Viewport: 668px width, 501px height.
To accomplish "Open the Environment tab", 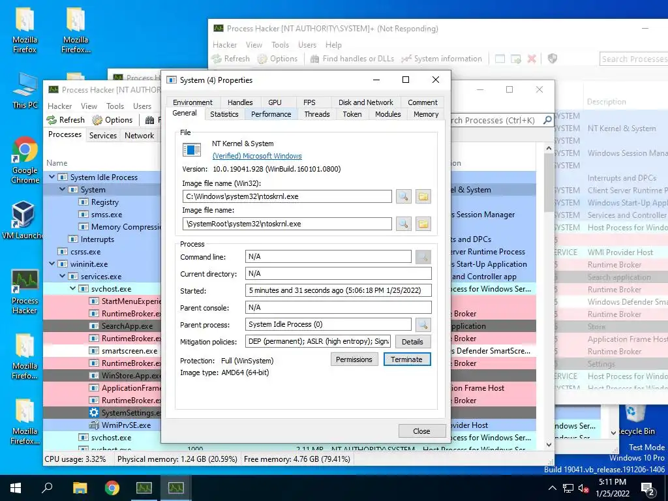I will [192, 102].
